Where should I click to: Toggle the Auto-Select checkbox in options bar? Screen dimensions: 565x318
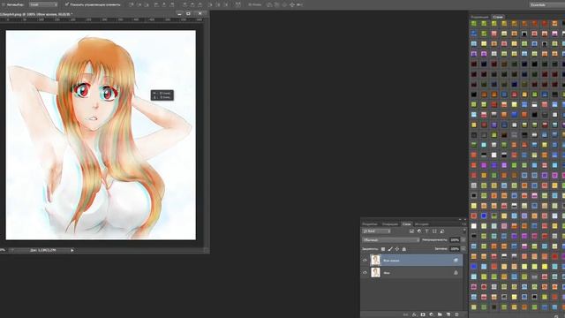[4, 4]
